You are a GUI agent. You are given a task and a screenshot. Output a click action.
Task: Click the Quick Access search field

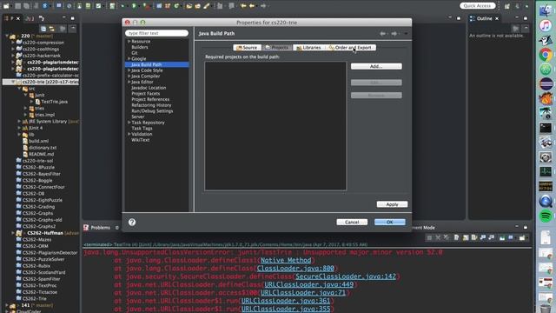[478, 6]
